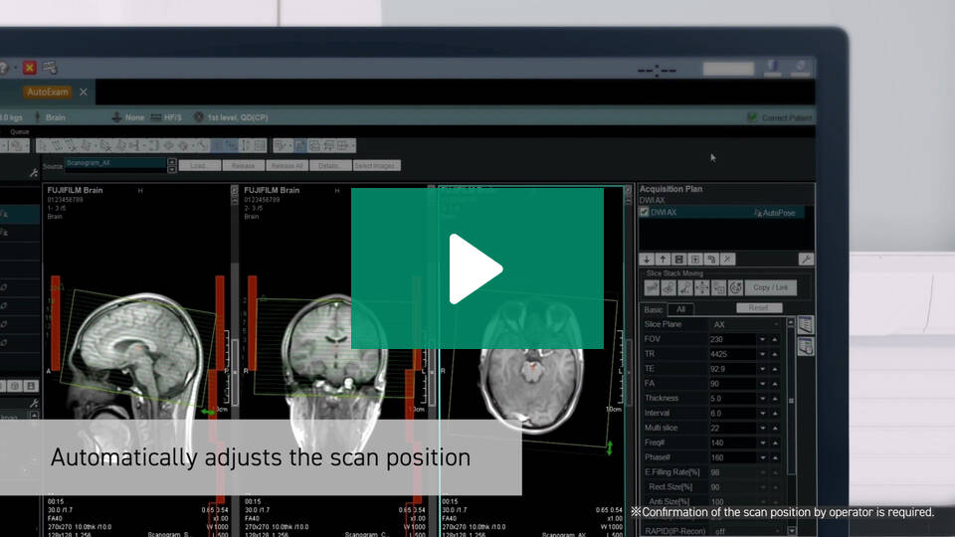The width and height of the screenshot is (955, 537).
Task: Select the sagittal scanogram viewport
Action: [136, 359]
